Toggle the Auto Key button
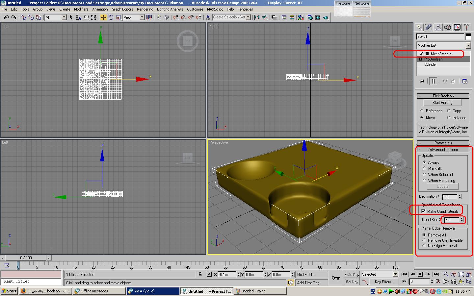474x296 pixels. coord(352,274)
